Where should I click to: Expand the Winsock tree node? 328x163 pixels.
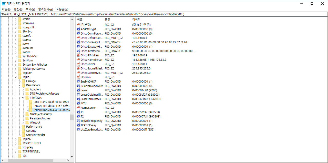[x=23, y=123]
